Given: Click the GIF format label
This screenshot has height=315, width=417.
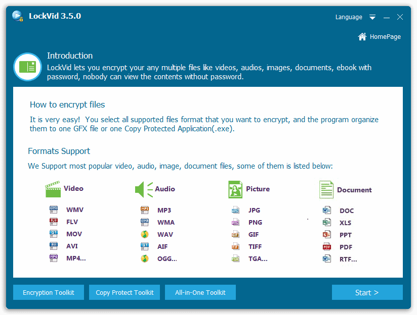Looking at the screenshot, I should [254, 235].
